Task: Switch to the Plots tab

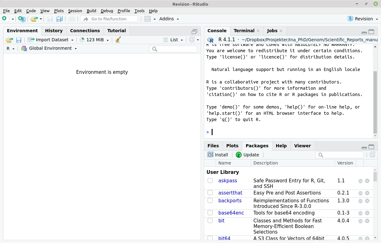Action: click(232, 146)
